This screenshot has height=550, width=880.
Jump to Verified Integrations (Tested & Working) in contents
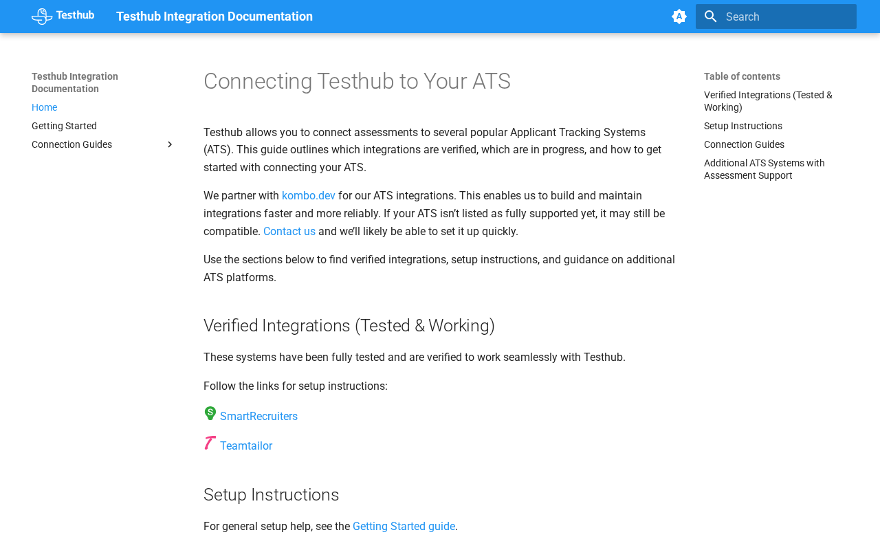(768, 101)
